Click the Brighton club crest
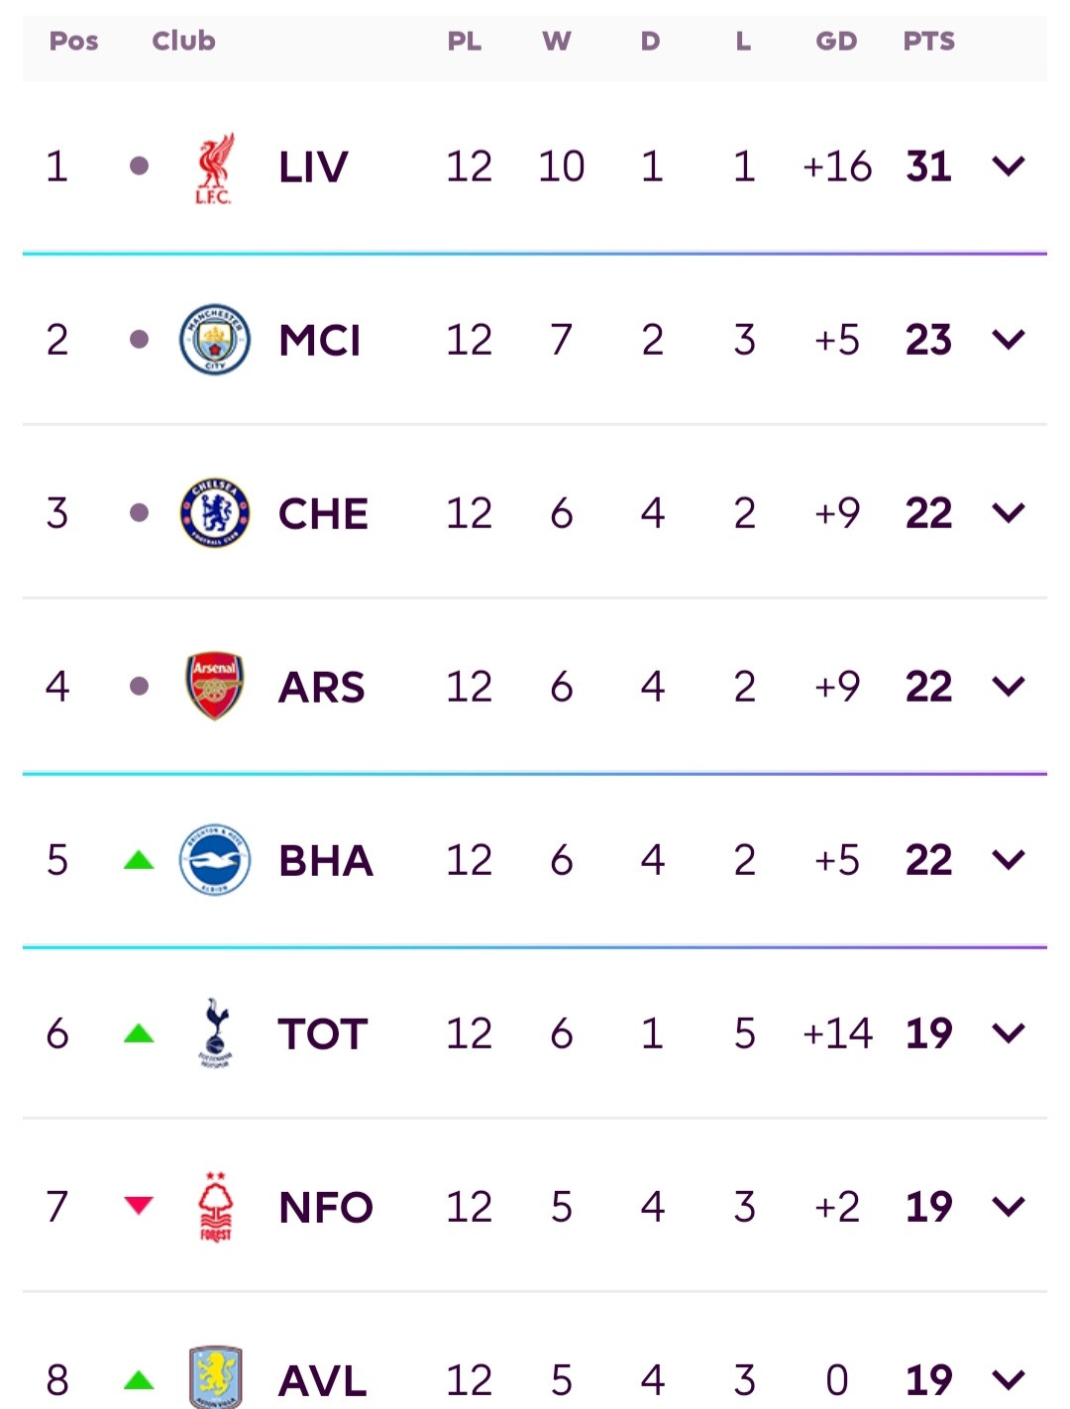The height and width of the screenshot is (1409, 1070). coord(214,859)
